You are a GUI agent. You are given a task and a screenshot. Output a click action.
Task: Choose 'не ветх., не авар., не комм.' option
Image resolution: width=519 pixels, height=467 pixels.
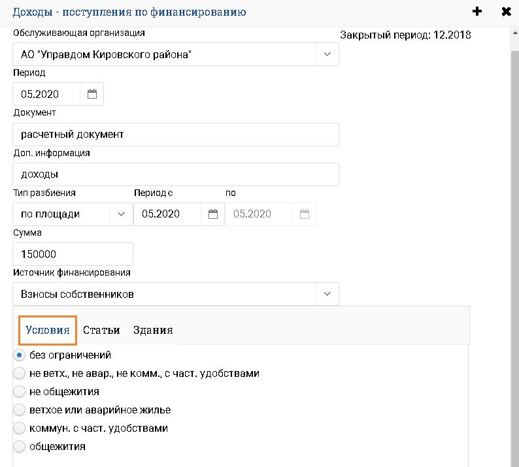(x=20, y=374)
